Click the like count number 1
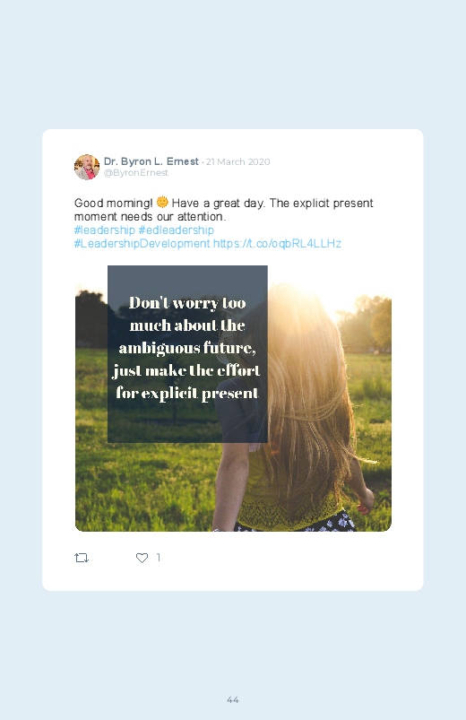The height and width of the screenshot is (720, 466). tap(159, 558)
